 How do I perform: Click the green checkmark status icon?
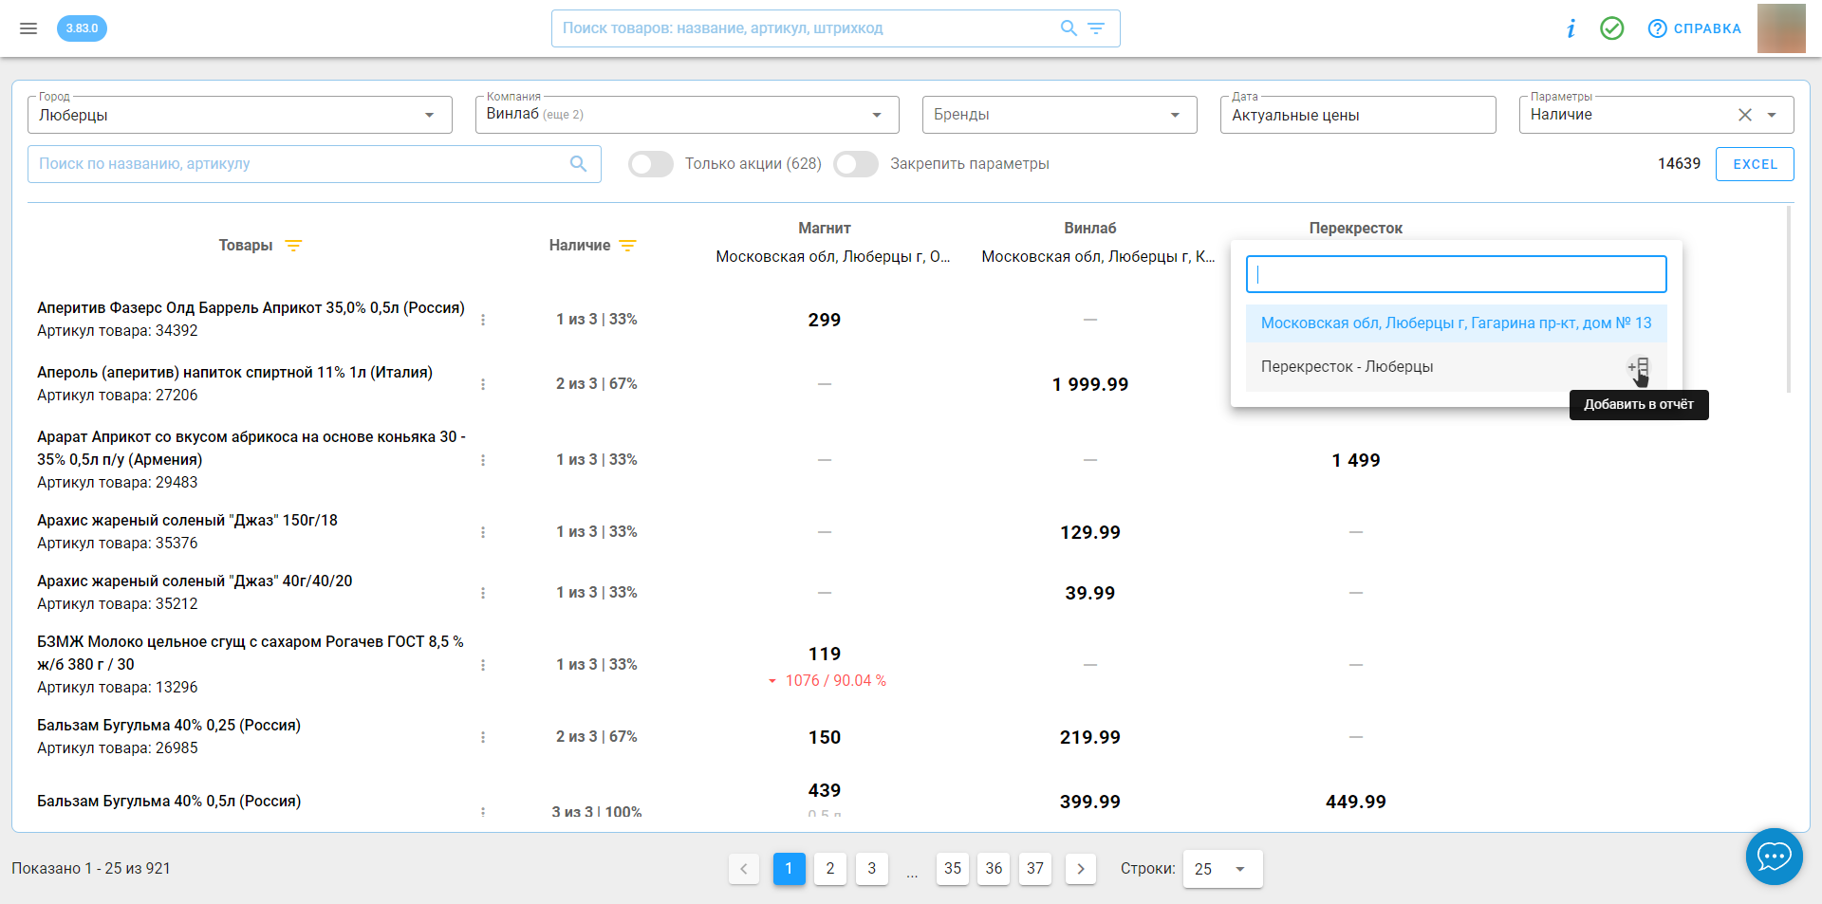point(1612,28)
